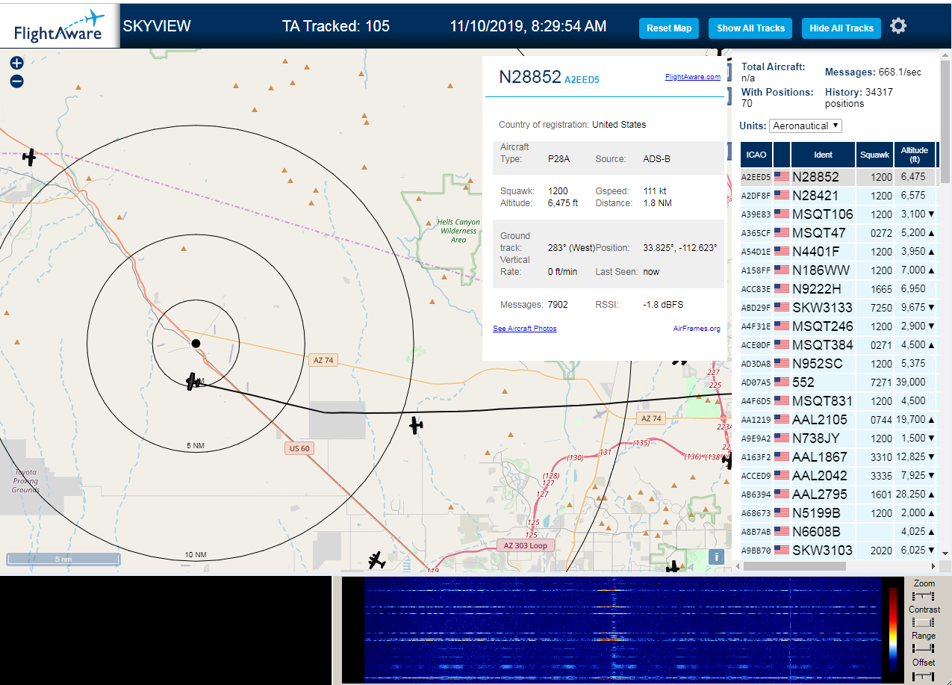Click the US flag in MSQT106 row
The height and width of the screenshot is (685, 952).
[x=782, y=214]
